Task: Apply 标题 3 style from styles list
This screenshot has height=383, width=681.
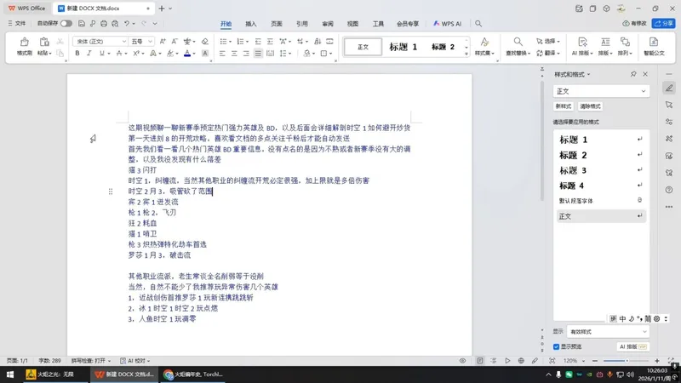Action: pyautogui.click(x=573, y=170)
